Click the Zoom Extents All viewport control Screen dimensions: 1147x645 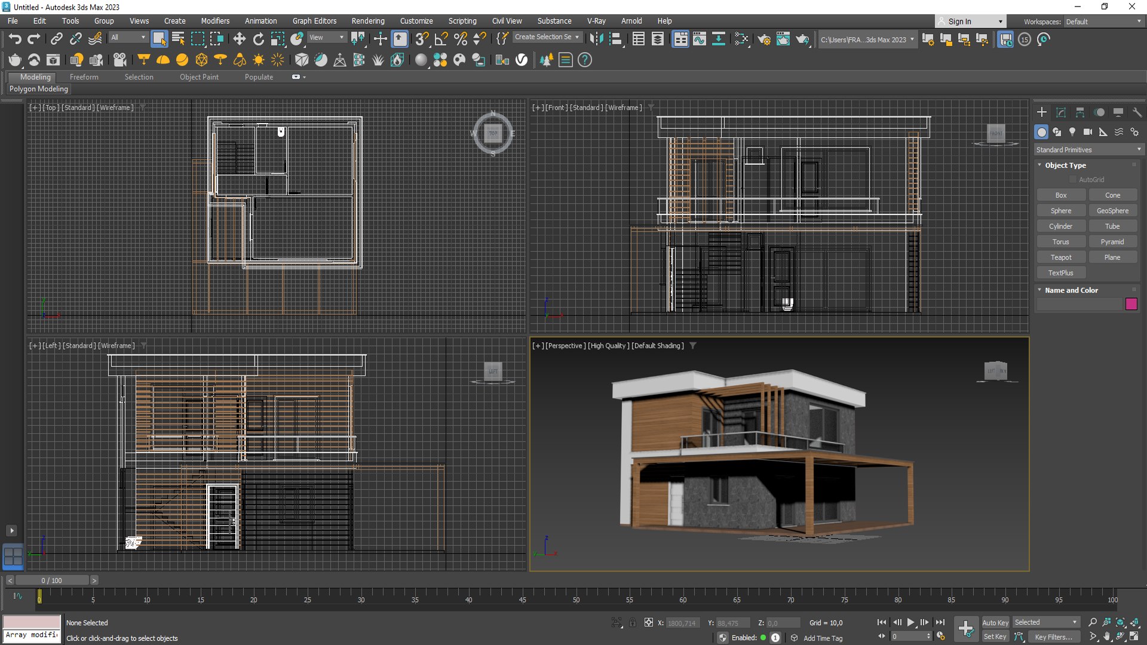(x=1134, y=622)
